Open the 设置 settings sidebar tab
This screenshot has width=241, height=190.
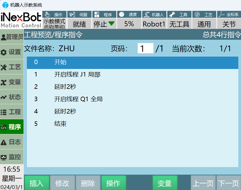point(12,52)
